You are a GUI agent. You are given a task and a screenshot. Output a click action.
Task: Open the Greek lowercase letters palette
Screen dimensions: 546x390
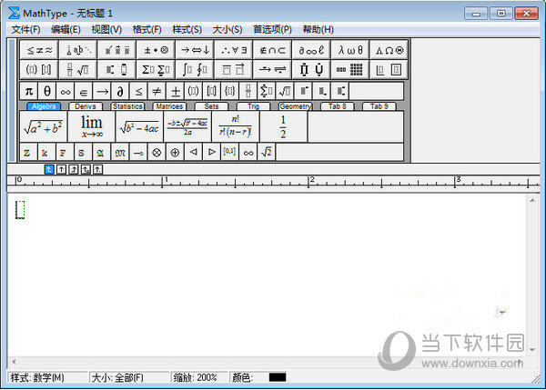coord(349,50)
